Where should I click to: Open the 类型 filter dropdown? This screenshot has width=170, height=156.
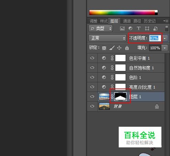[100, 28]
